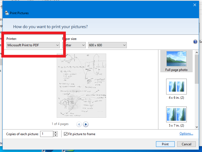Click the Print button
This screenshot has height=152, width=202.
(165, 144)
